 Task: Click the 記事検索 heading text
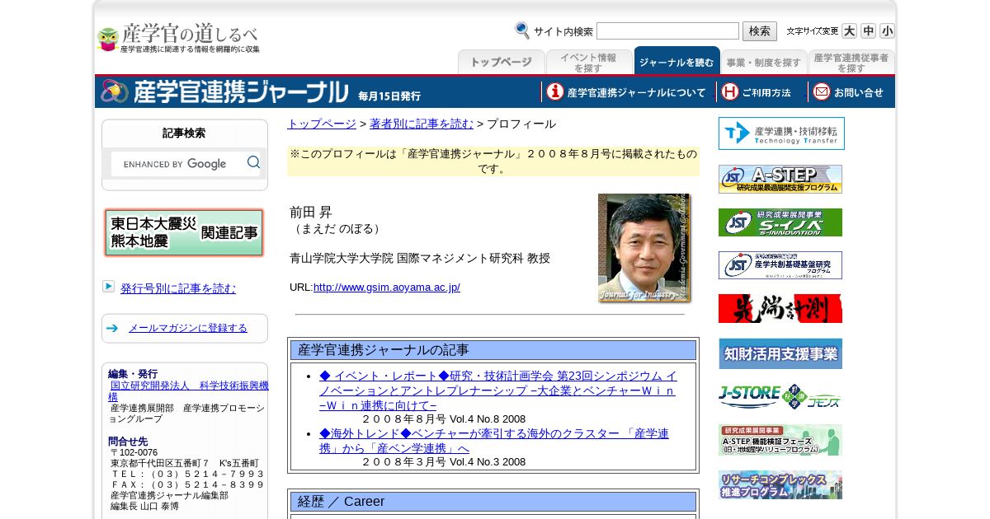(x=184, y=133)
